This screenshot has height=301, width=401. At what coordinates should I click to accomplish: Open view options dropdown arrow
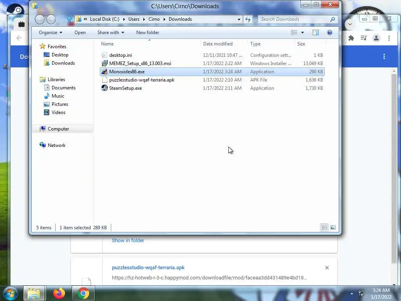click(x=303, y=33)
